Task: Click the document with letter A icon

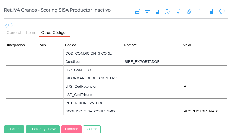Action: [x=178, y=12]
